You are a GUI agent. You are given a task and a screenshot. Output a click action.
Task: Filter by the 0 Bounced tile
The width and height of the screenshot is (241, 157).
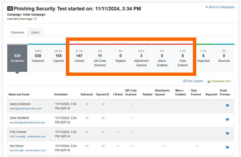coord(224,58)
